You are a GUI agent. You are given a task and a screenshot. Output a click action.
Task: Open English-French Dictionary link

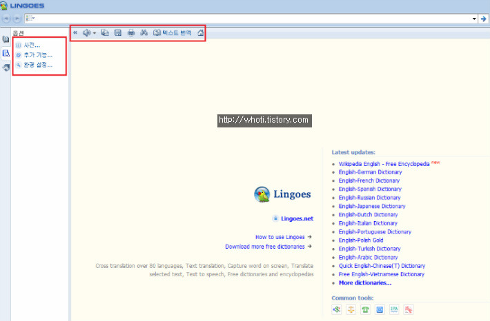(x=369, y=180)
